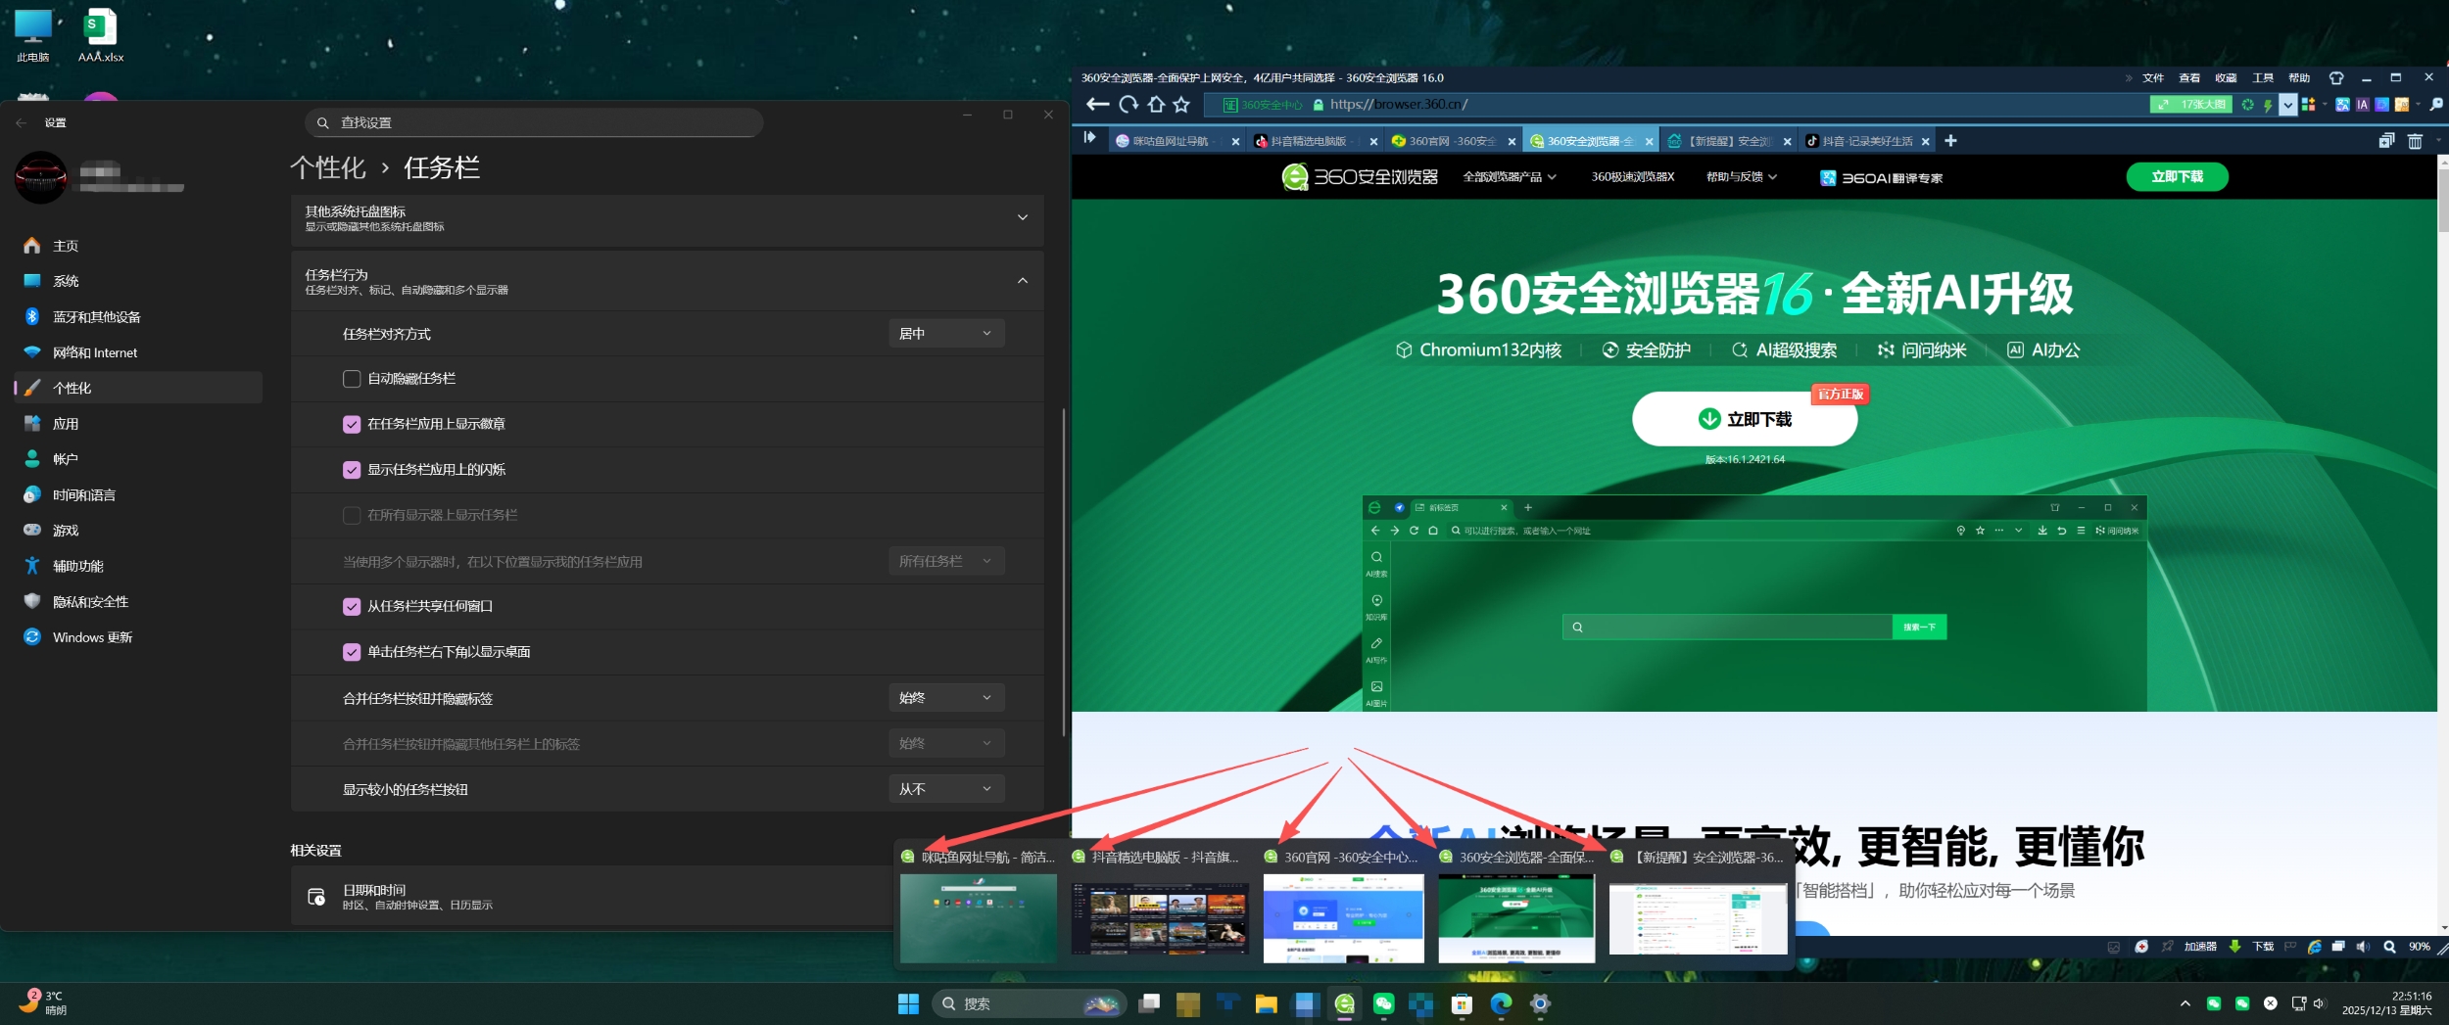Click the 90% zoom control in status bar

[2420, 947]
